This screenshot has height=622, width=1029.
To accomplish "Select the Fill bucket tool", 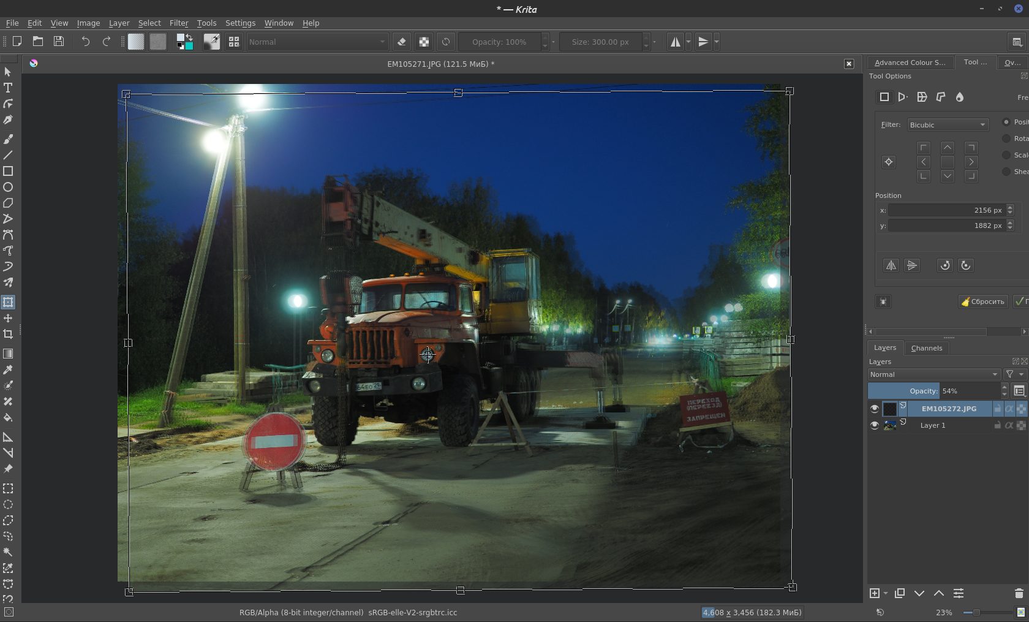I will tap(8, 417).
